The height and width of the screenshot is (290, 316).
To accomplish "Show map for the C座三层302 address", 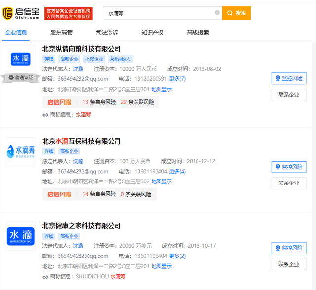I will [161, 181].
